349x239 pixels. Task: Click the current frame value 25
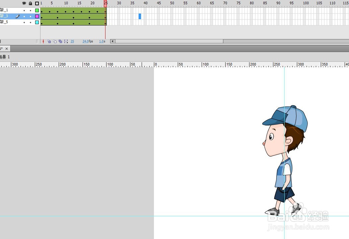72,41
